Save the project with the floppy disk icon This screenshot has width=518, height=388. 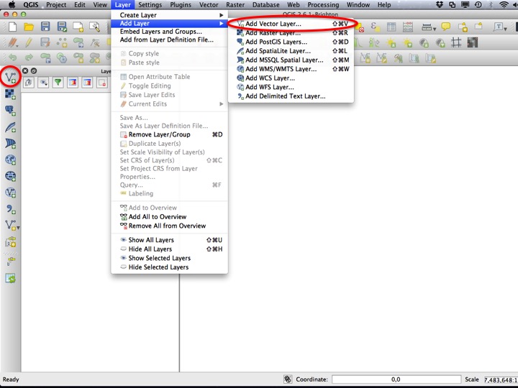click(45, 27)
